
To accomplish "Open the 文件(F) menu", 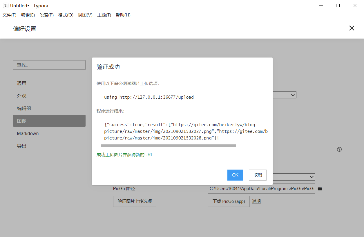I will [9, 15].
